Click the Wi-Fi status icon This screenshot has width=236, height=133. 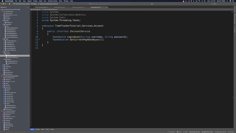(199, 1)
